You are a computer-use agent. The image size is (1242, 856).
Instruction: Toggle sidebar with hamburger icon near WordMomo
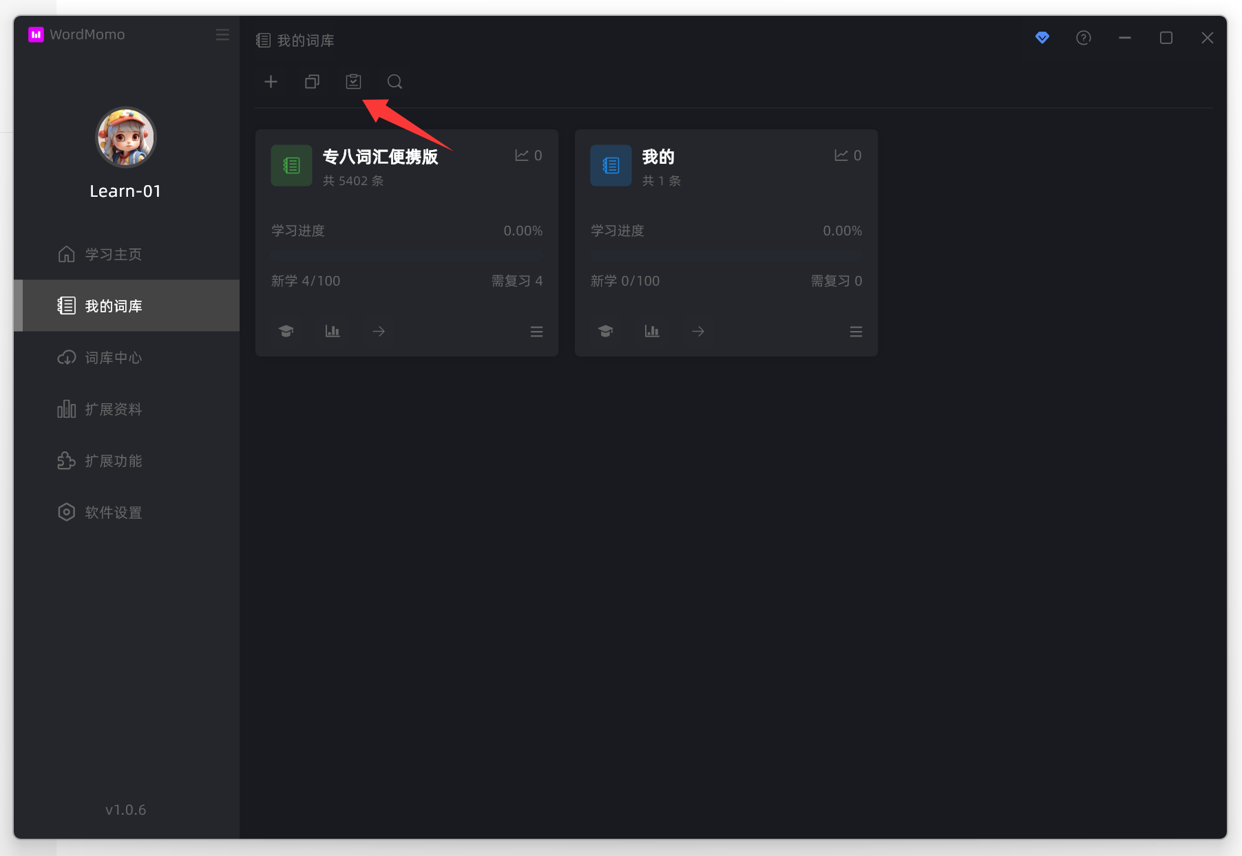tap(222, 34)
